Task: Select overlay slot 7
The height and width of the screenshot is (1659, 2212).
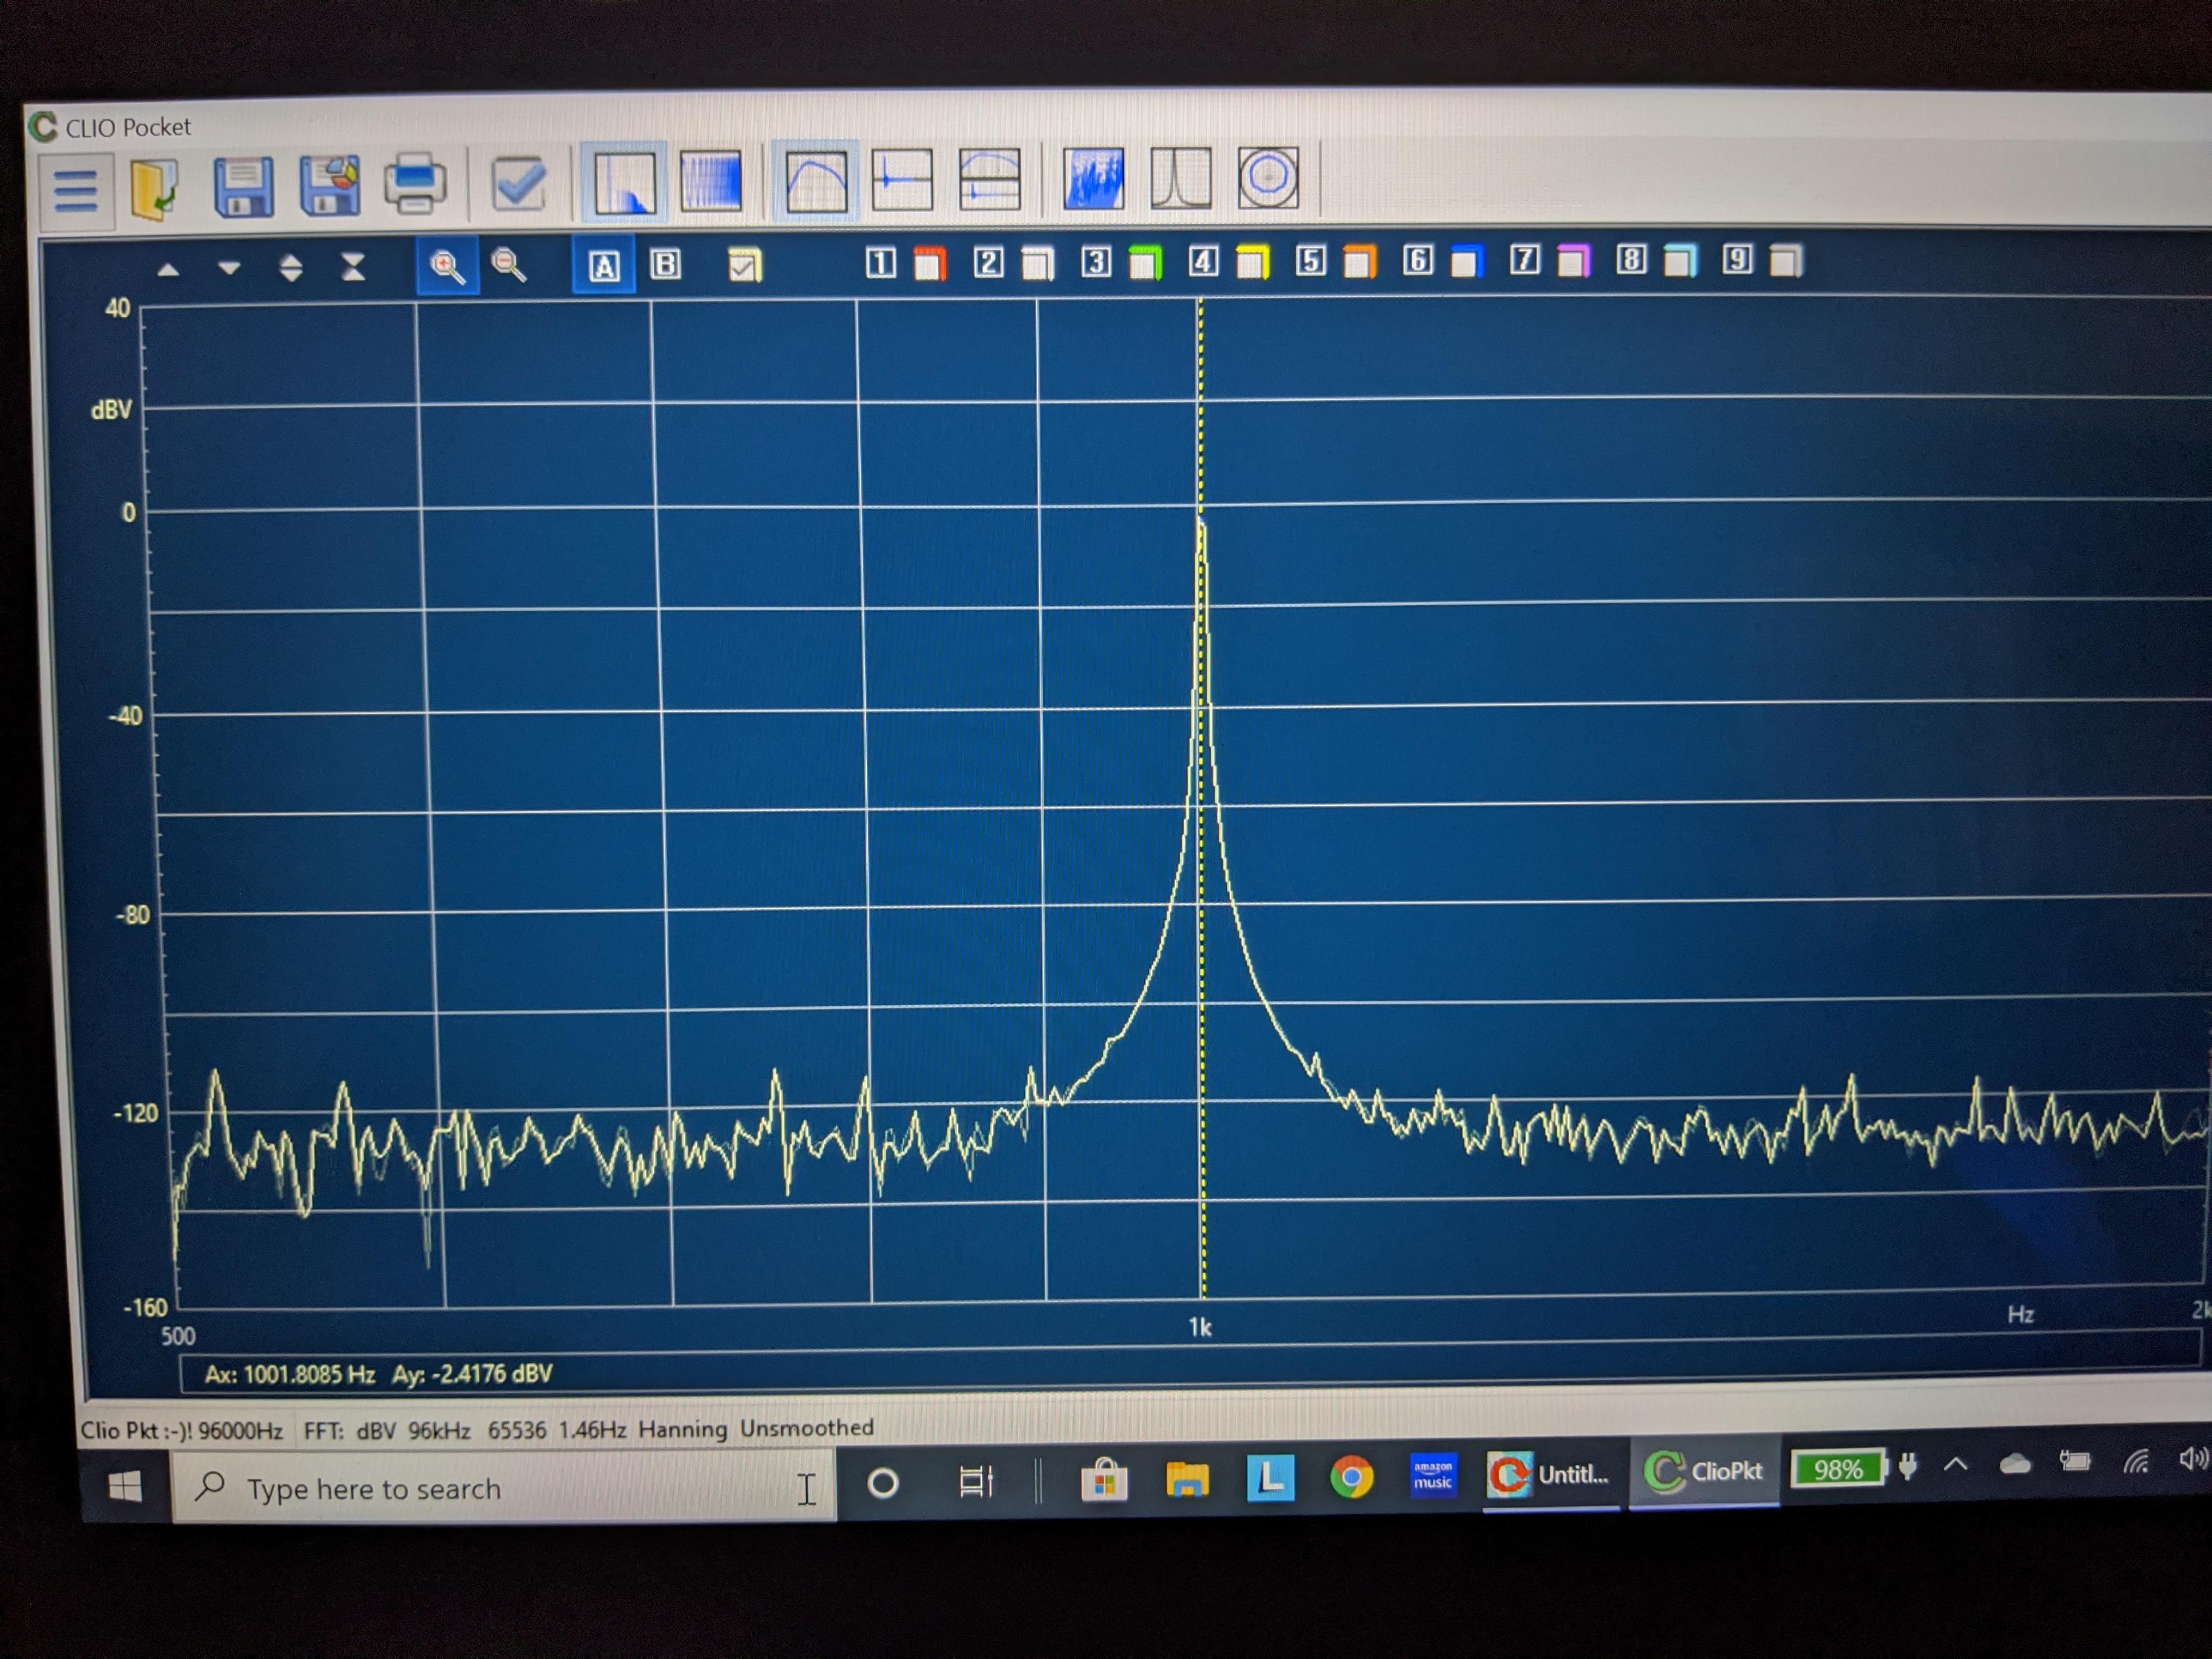Action: [x=1524, y=260]
